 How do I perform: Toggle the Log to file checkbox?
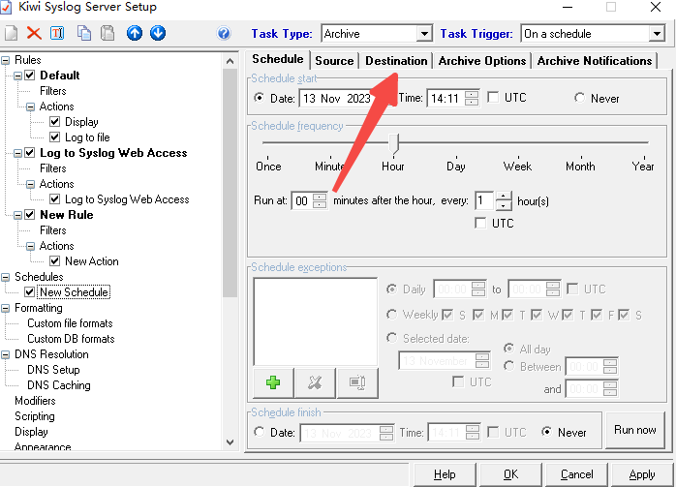click(x=55, y=137)
